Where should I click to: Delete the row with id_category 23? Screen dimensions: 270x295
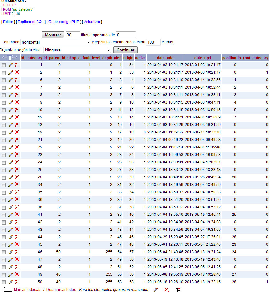(x=17, y=155)
